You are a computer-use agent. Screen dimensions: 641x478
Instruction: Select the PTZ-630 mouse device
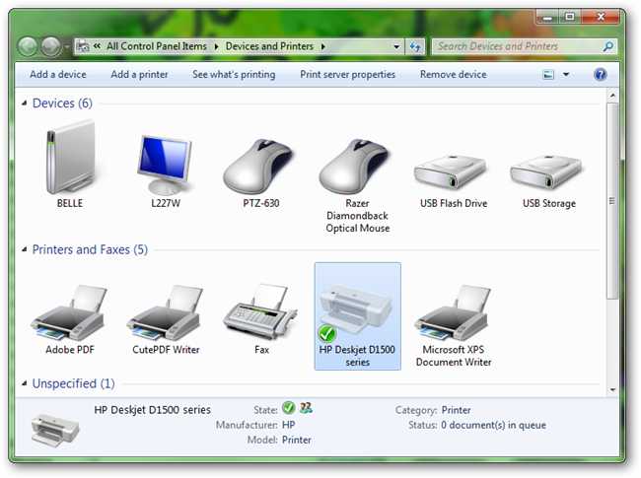(261, 164)
